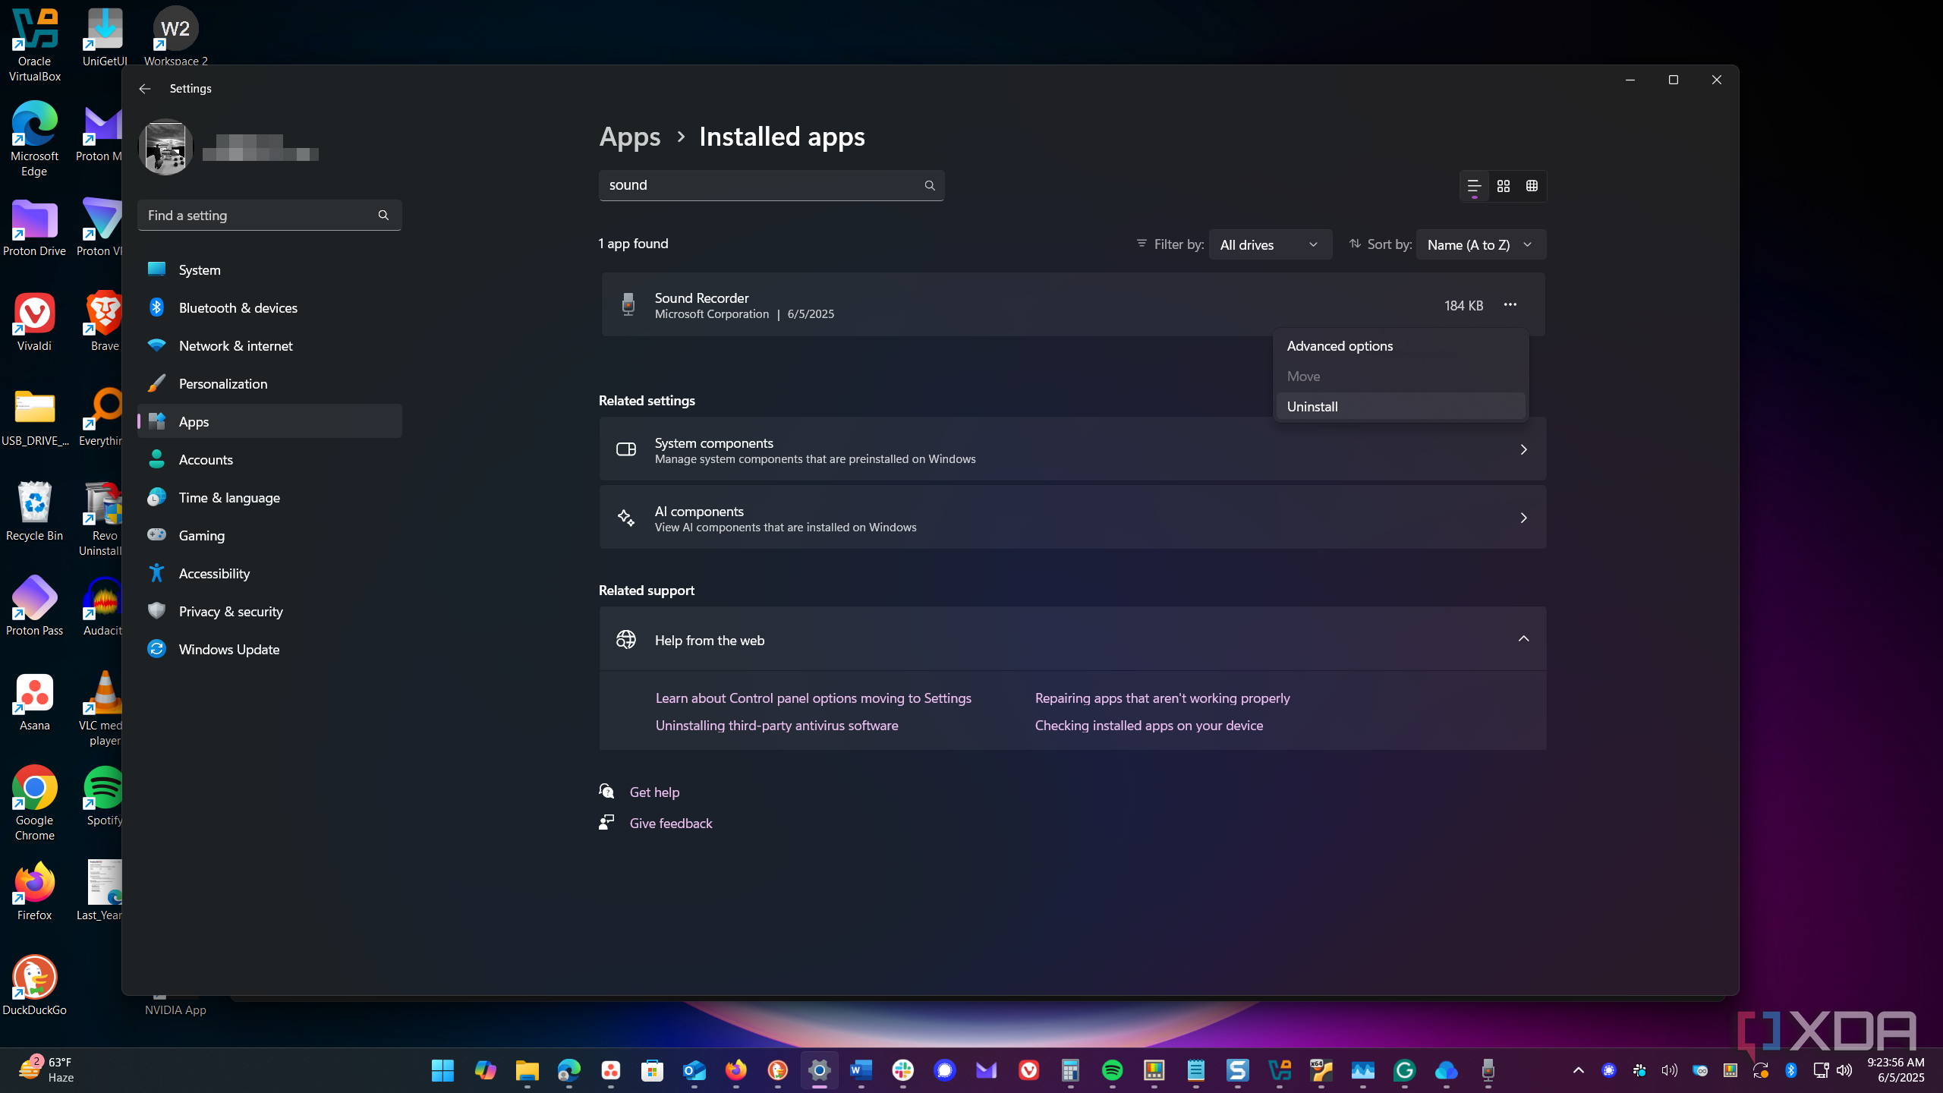Switch to list view layout icon
Viewport: 1943px width, 1093px height.
coord(1474,186)
